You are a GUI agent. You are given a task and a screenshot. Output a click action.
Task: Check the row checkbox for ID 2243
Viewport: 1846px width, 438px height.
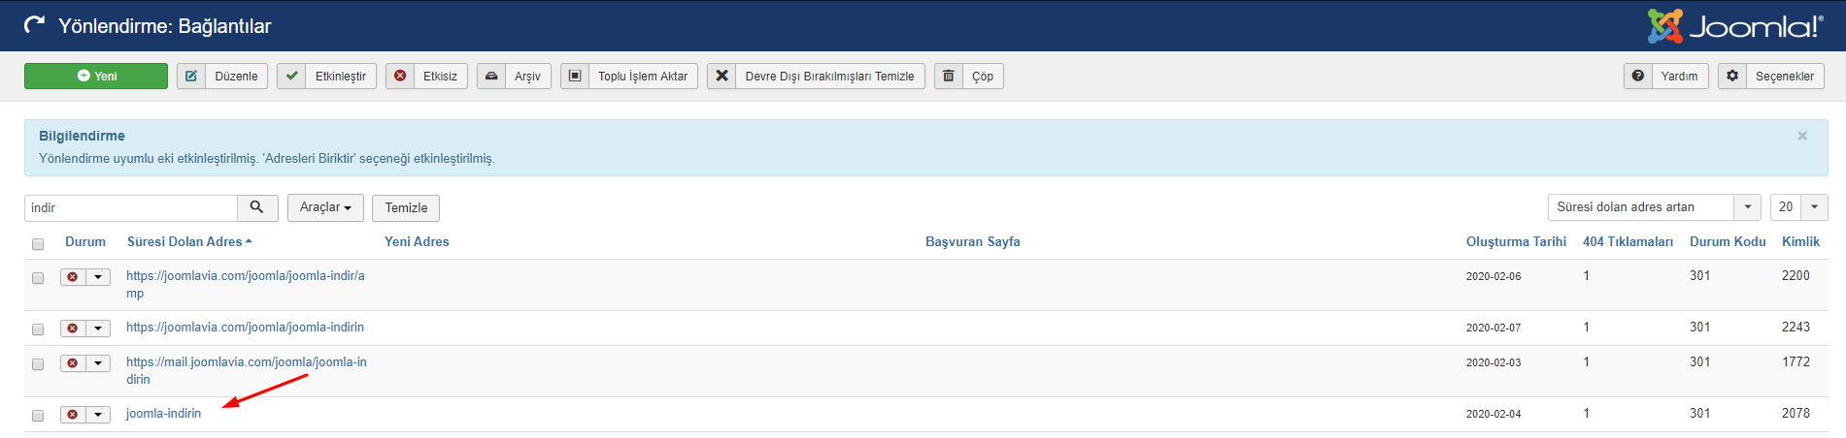(x=38, y=329)
